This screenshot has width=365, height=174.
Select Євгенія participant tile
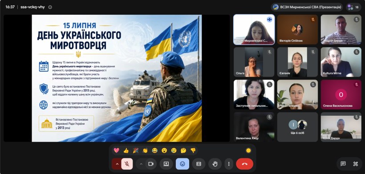297,62
